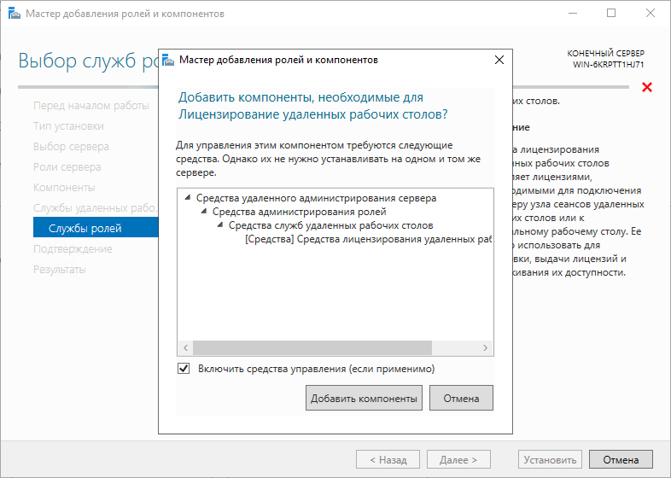Open 'Подтверждение' wizard step
Image resolution: width=671 pixels, height=478 pixels.
click(73, 248)
